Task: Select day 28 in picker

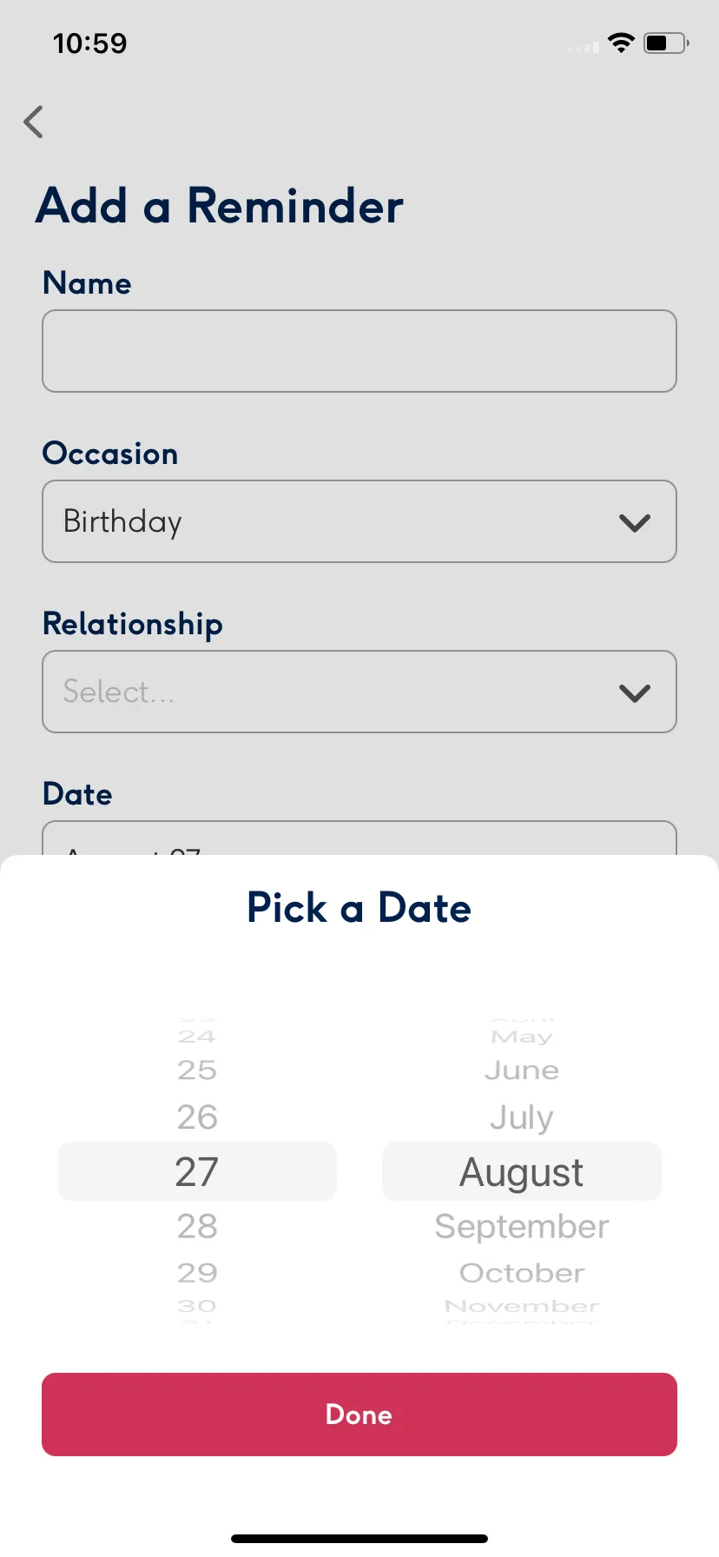Action: (x=197, y=1226)
